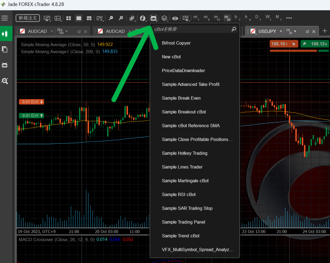Open the Automate robot icon in left sidebar

[5, 65]
